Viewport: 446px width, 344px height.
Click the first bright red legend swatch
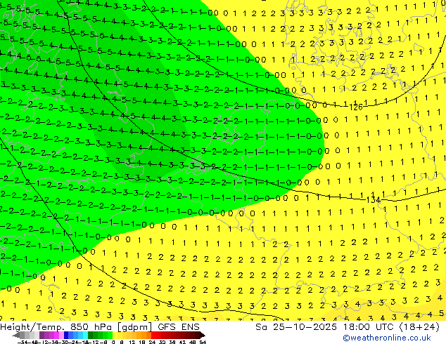(153, 335)
